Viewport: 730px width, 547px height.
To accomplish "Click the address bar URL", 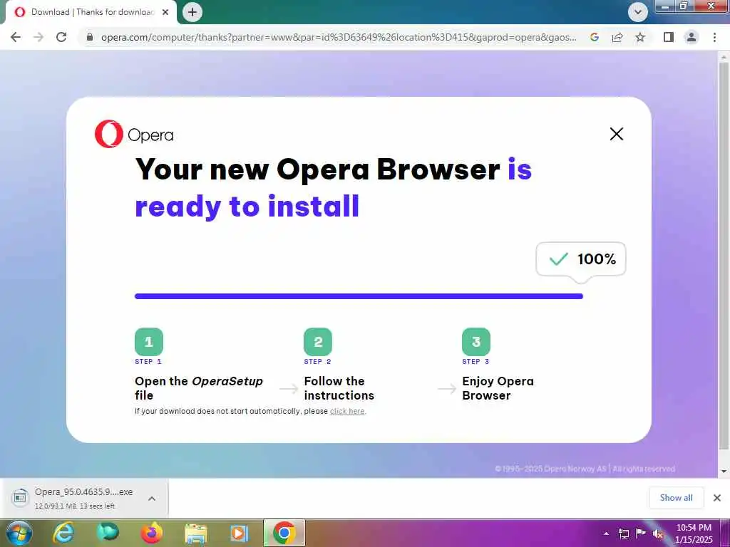I will click(x=339, y=37).
